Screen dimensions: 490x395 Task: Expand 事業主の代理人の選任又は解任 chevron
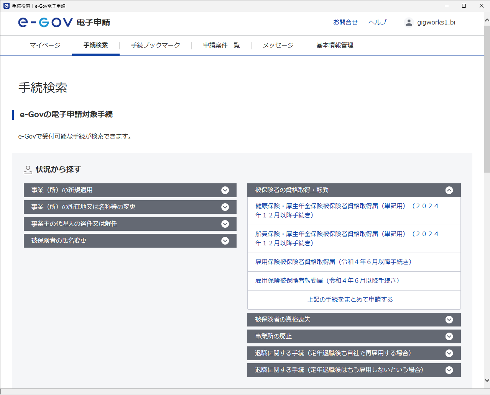tap(225, 224)
